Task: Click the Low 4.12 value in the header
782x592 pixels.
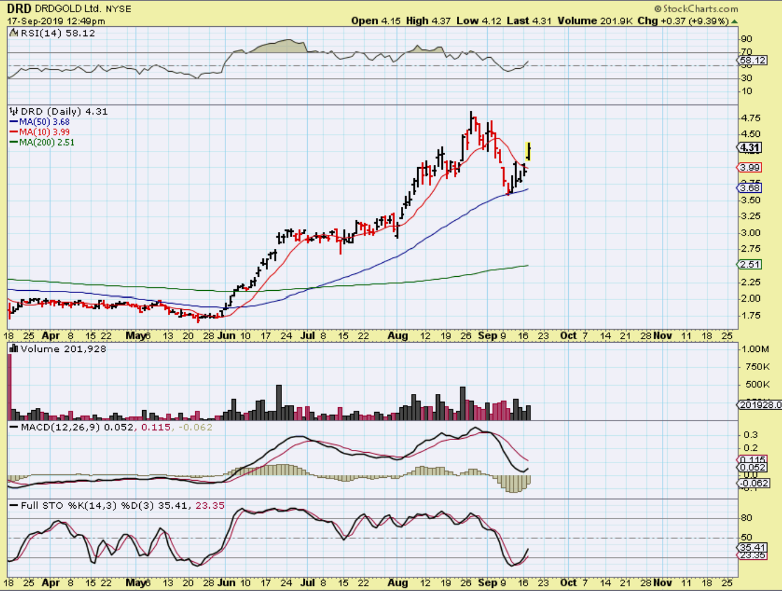Action: click(x=479, y=21)
